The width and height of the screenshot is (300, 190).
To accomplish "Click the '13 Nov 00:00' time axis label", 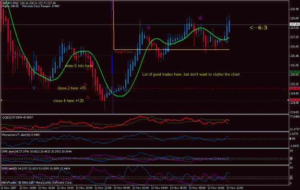I will point(122,188).
